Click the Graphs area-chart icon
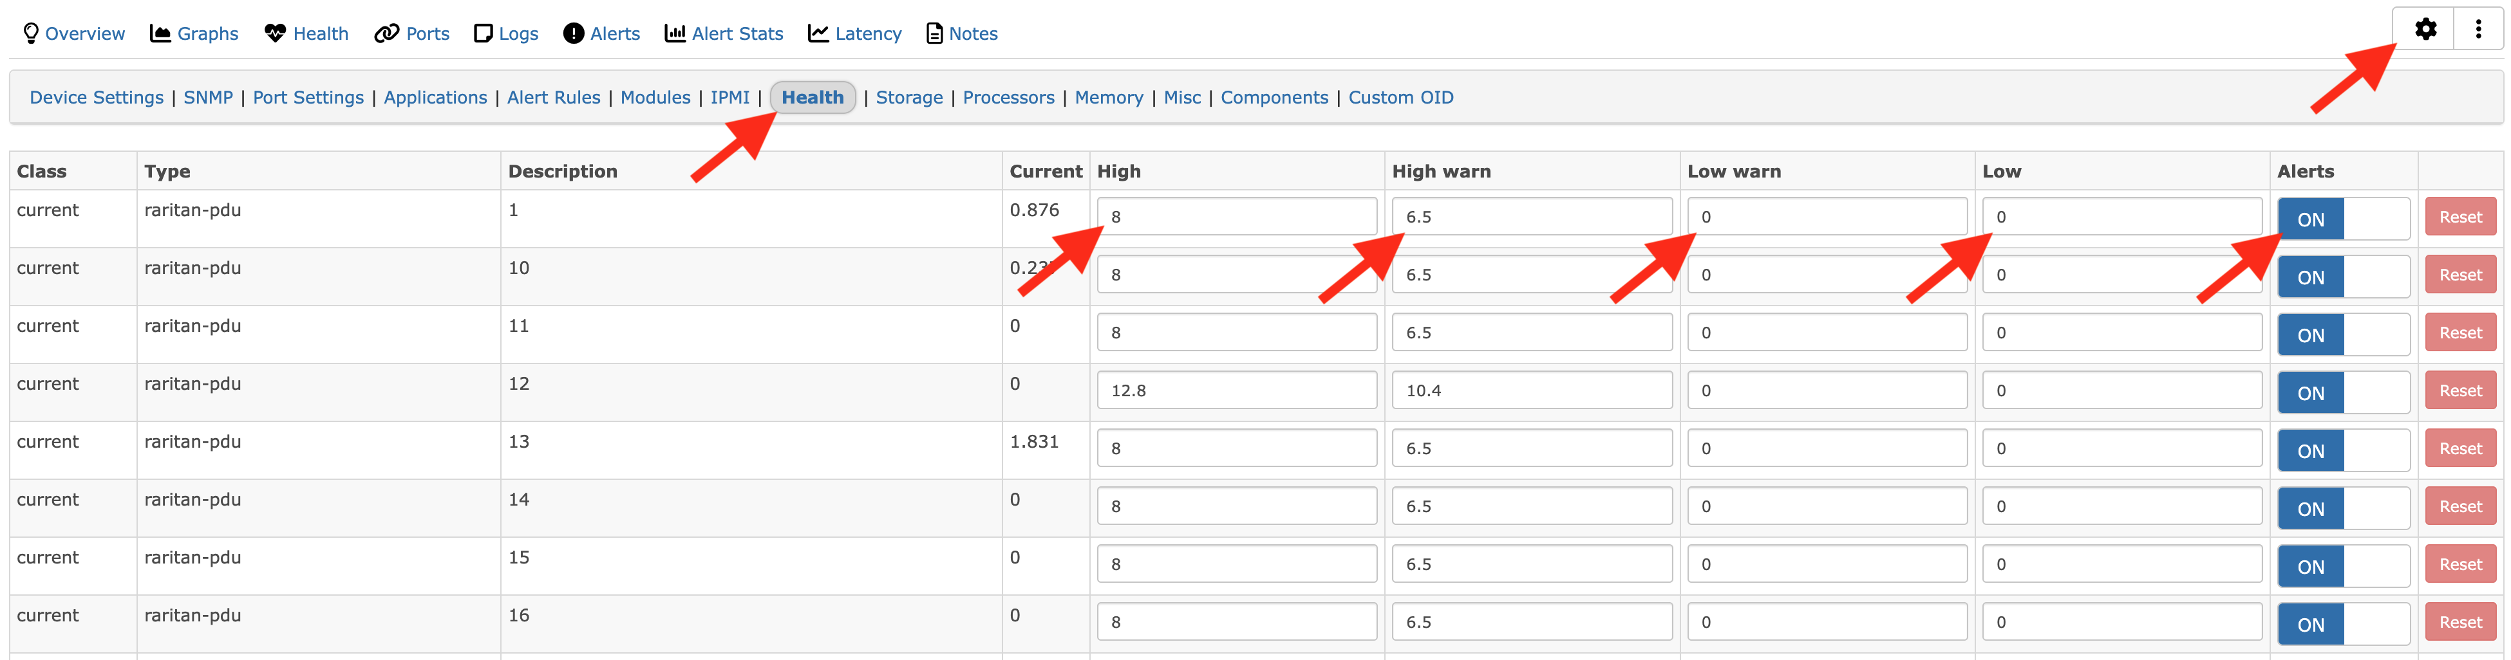 pos(160,34)
